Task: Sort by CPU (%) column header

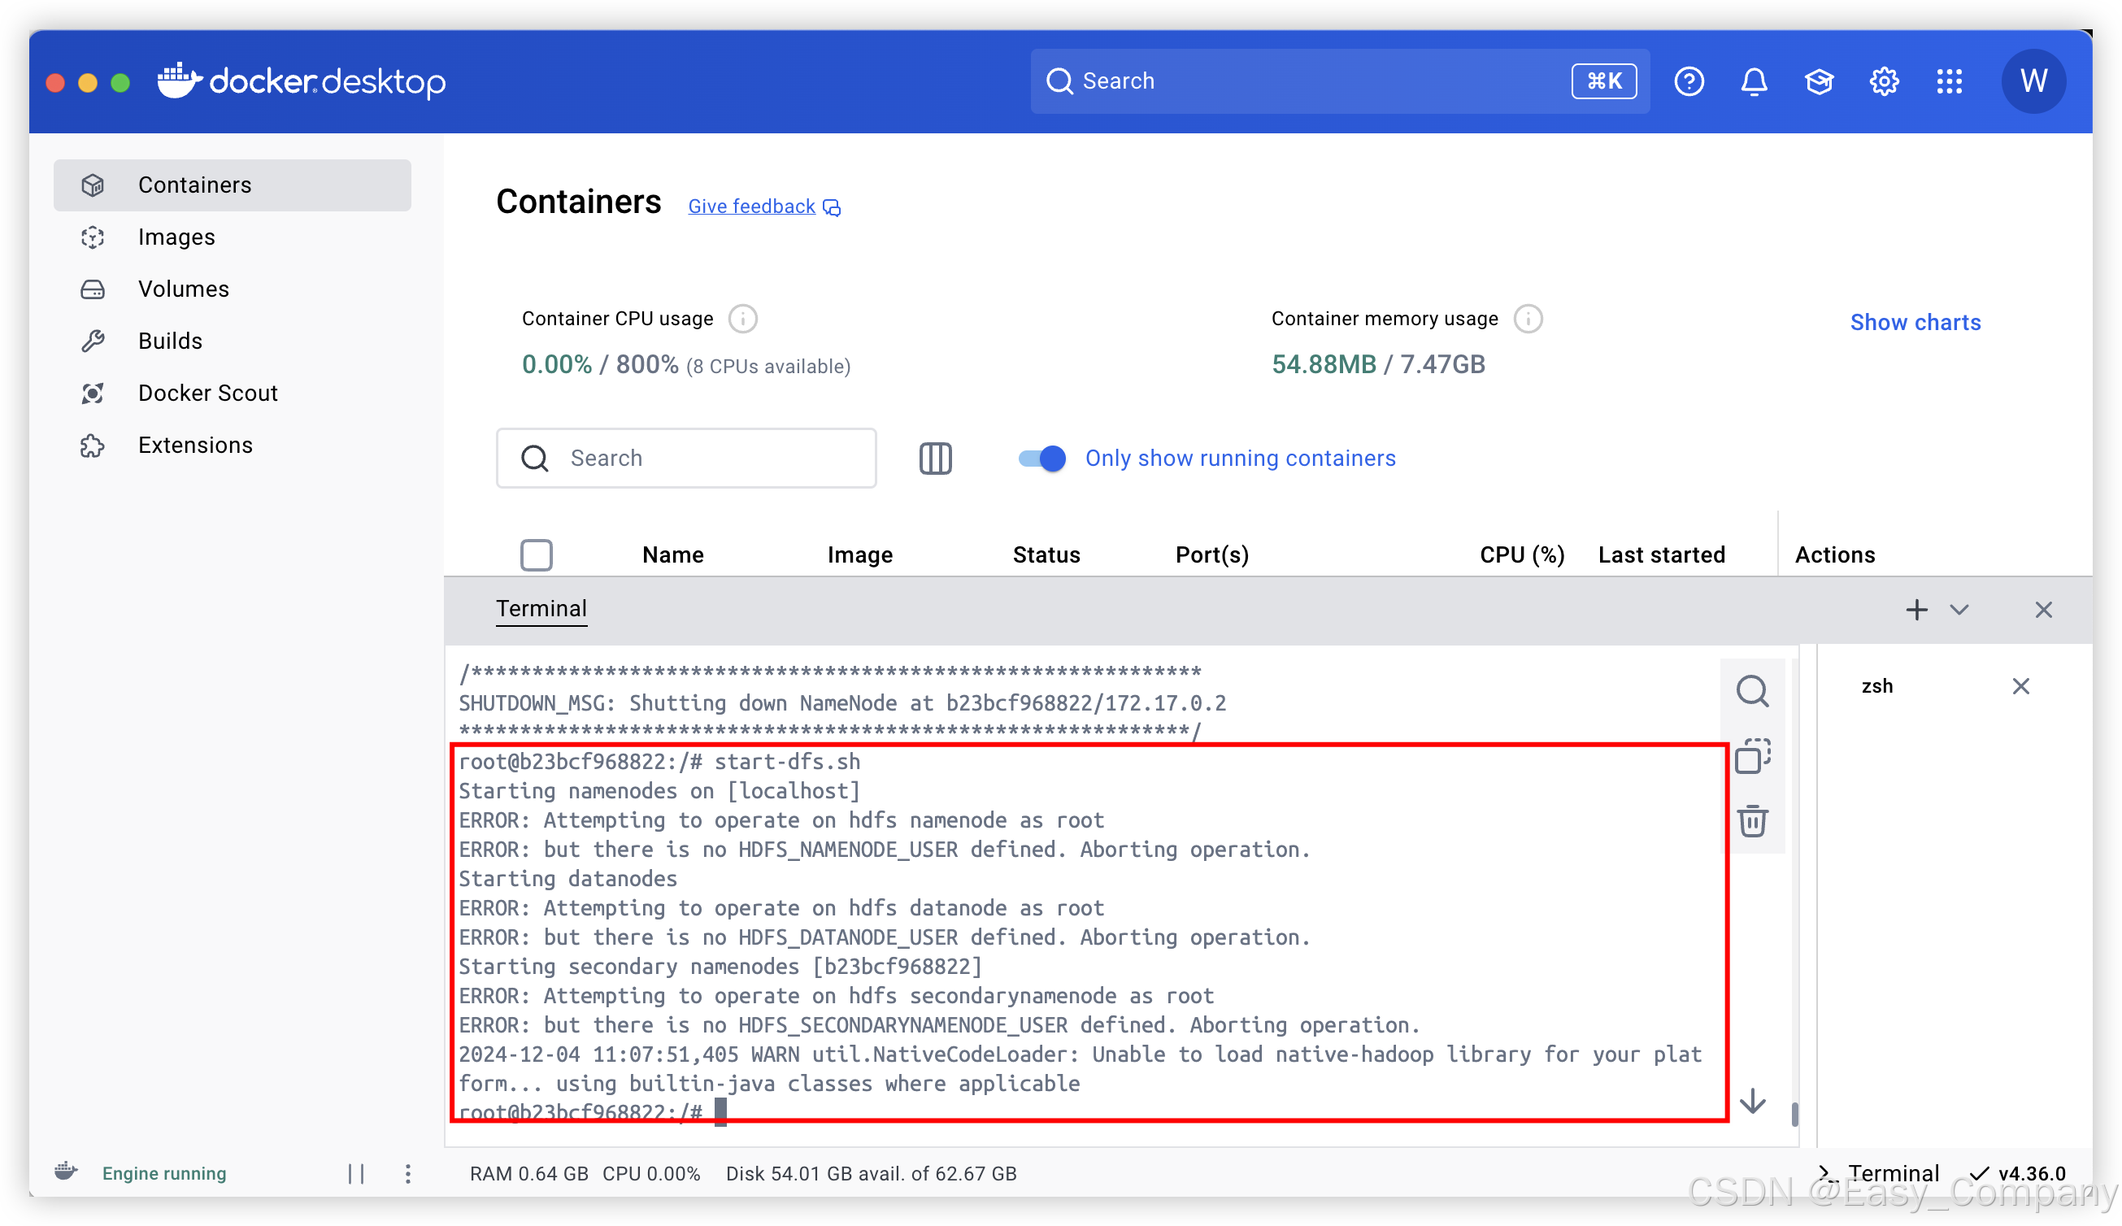Action: click(x=1522, y=555)
